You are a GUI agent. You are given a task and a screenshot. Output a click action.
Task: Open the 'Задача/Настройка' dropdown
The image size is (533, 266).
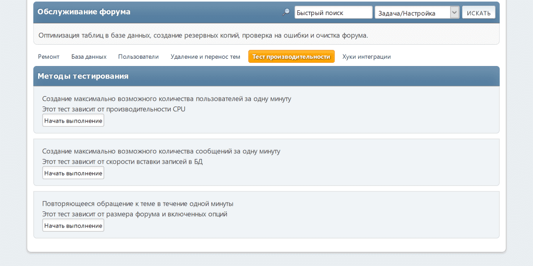[412, 12]
